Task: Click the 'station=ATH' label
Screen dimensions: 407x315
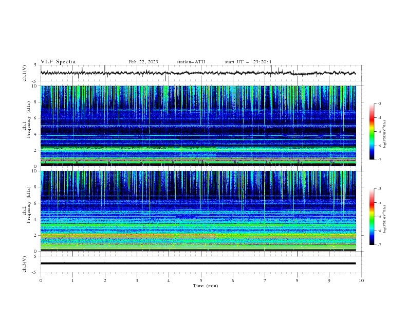Action: [x=191, y=62]
